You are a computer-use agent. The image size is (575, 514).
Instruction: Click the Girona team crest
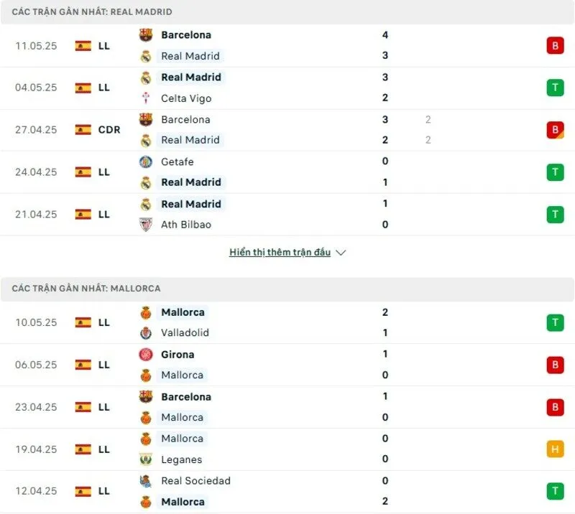[146, 354]
